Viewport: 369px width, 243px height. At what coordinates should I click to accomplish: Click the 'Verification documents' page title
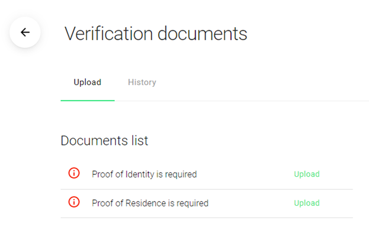point(156,33)
